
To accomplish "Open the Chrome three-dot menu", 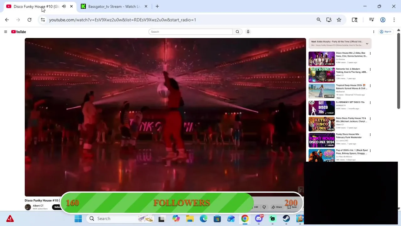I will (x=394, y=20).
